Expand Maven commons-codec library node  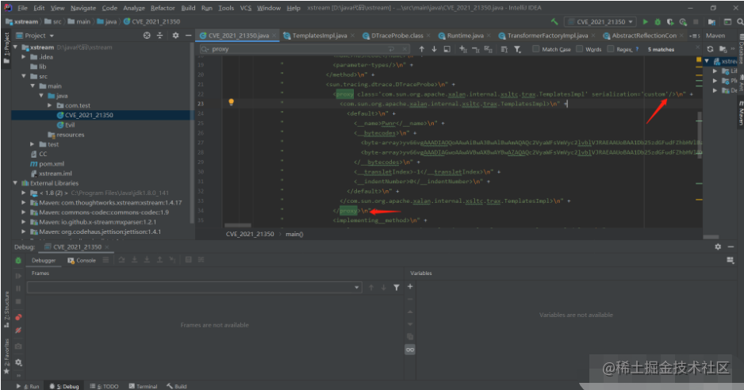(x=24, y=212)
